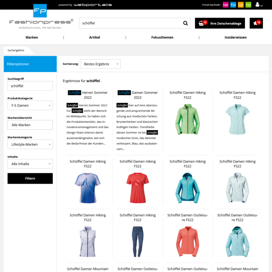Open the navy leggings thumbnail
Image resolution: width=272 pixels, height=272 pixels.
coord(138,242)
